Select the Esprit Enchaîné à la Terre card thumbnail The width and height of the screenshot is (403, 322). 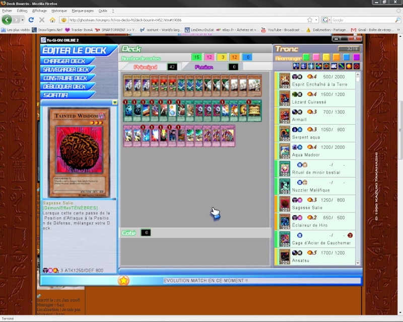click(x=285, y=80)
